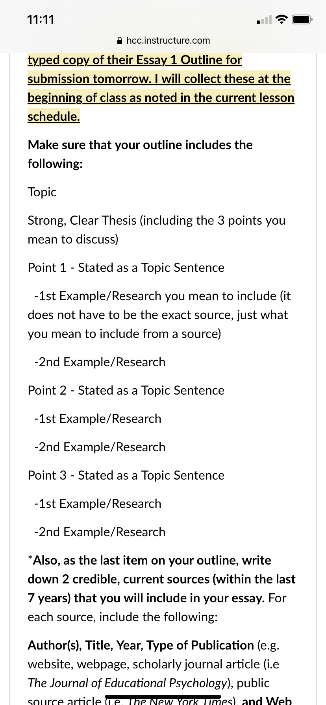
Task: Open the highlighted 'typed copy of their Essay 1 Outline' link
Action: 135,60
